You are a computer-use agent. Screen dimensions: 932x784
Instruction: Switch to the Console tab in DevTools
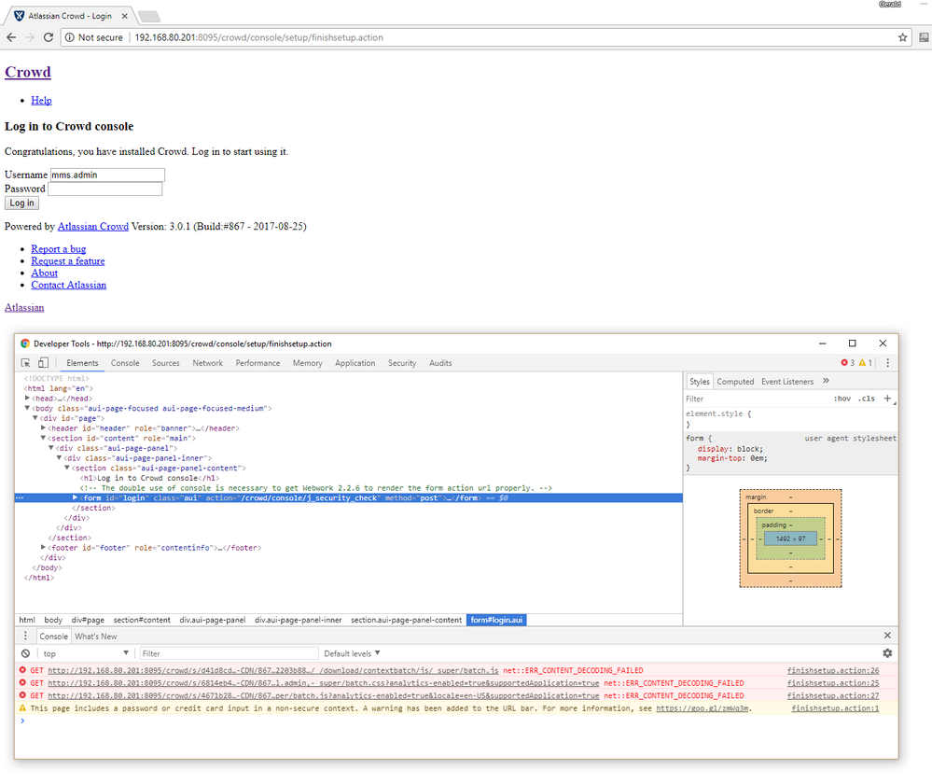point(125,363)
